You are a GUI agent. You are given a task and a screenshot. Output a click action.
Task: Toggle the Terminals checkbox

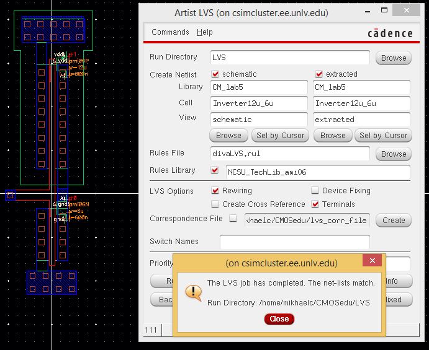pos(315,204)
